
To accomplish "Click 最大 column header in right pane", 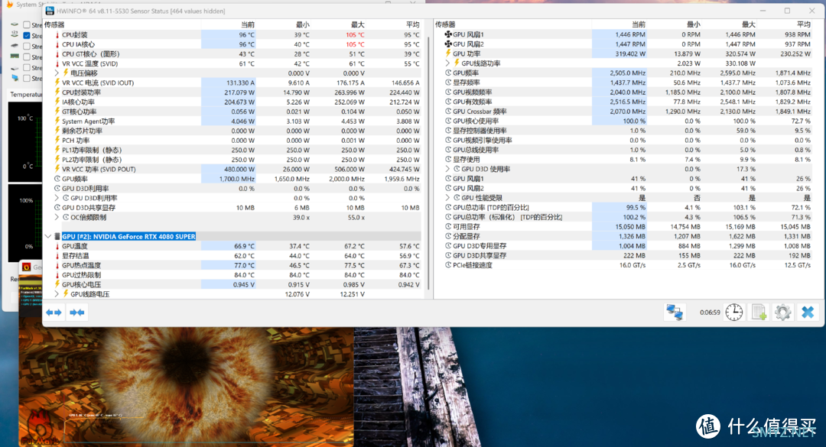I will (748, 24).
